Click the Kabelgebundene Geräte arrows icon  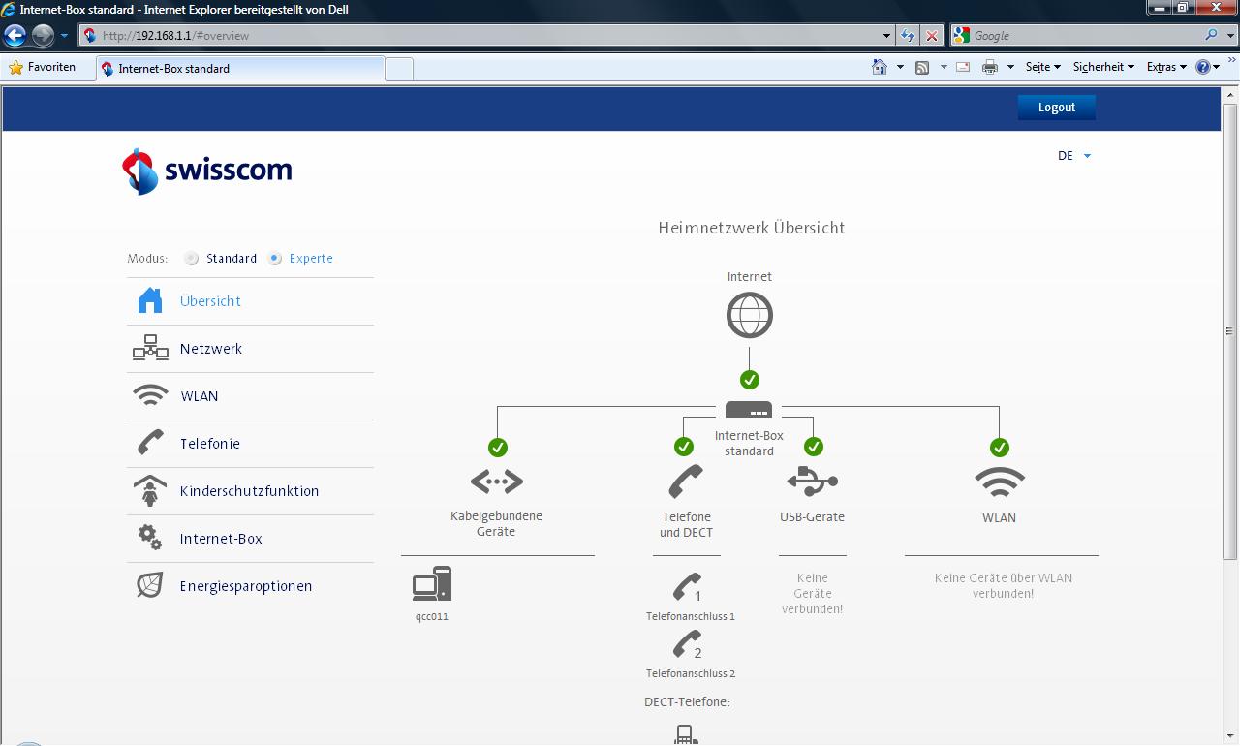click(497, 481)
